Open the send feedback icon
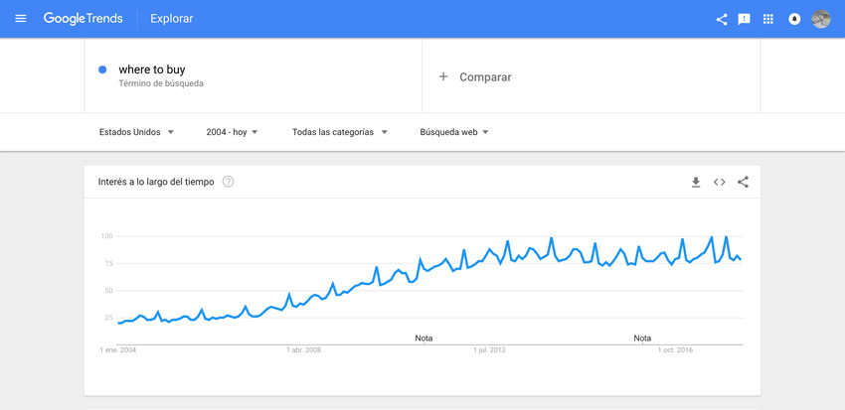The image size is (845, 410). click(x=745, y=20)
